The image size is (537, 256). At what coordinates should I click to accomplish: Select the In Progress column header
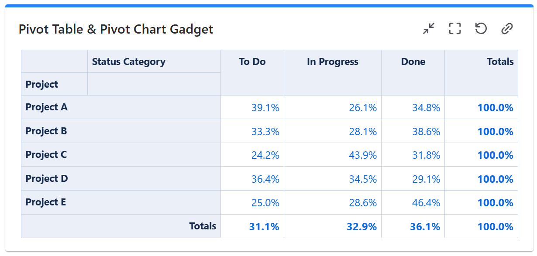pos(333,62)
